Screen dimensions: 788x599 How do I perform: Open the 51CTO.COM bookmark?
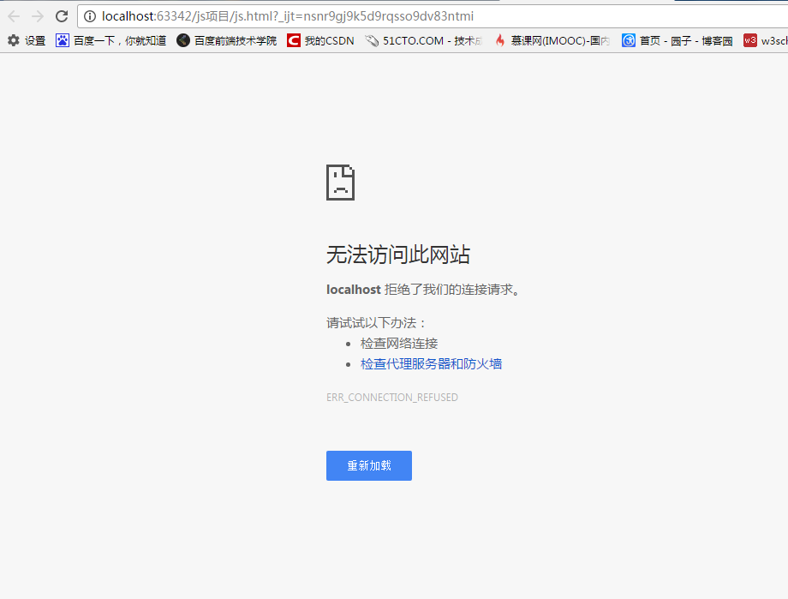pos(424,41)
